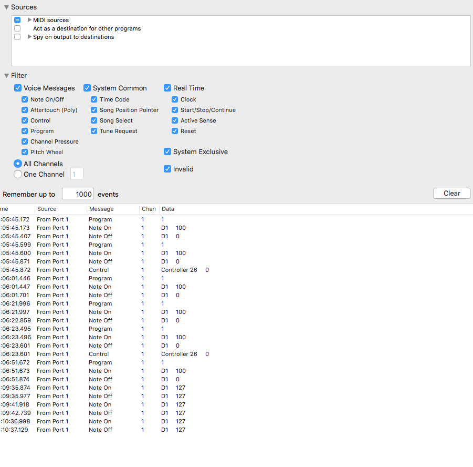The image size is (473, 467).
Task: Uncheck Tune Request filter
Action: coord(94,131)
